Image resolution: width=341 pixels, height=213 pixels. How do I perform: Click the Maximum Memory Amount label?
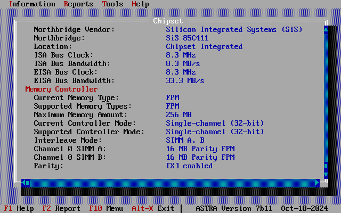(80, 115)
